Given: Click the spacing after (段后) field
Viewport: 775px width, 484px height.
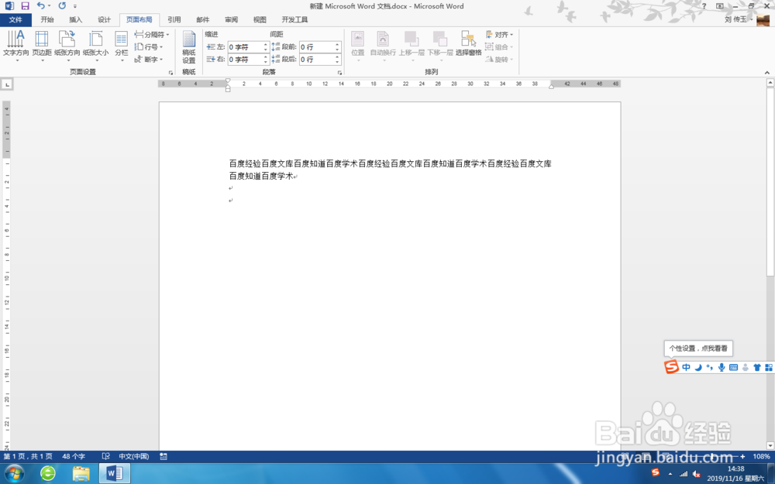Looking at the screenshot, I should point(320,60).
